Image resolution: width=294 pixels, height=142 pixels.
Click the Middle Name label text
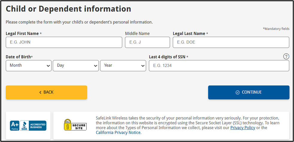137,33
